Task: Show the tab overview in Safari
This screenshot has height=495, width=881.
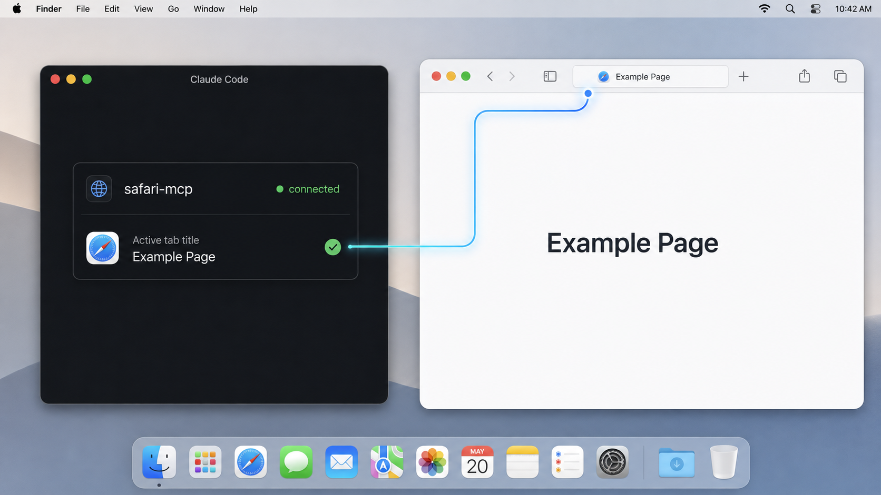Action: 840,76
